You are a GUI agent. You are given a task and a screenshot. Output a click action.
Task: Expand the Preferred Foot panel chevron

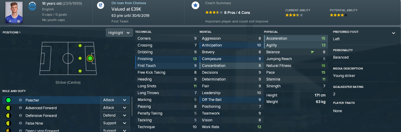394,33
